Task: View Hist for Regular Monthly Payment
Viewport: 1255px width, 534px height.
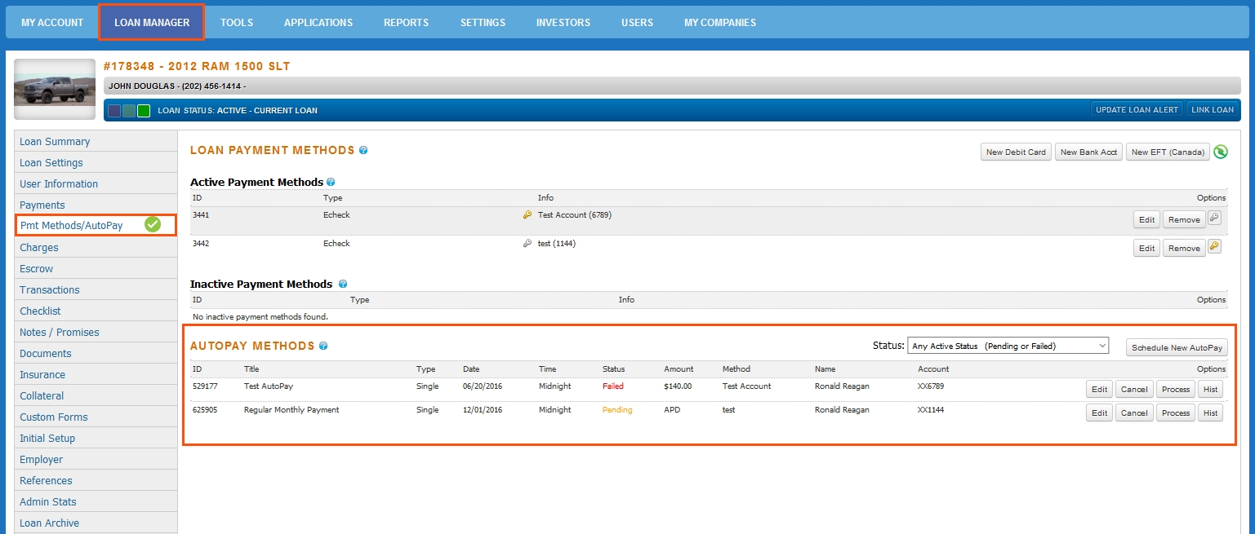Action: [x=1211, y=413]
